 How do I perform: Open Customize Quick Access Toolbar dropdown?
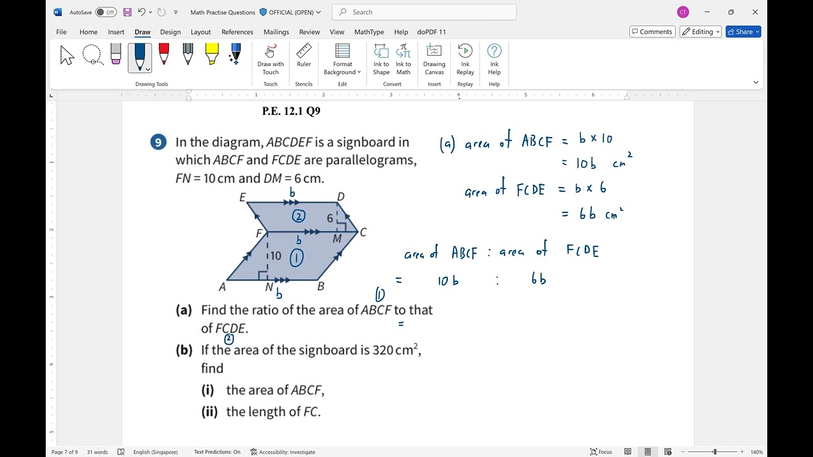(x=176, y=12)
